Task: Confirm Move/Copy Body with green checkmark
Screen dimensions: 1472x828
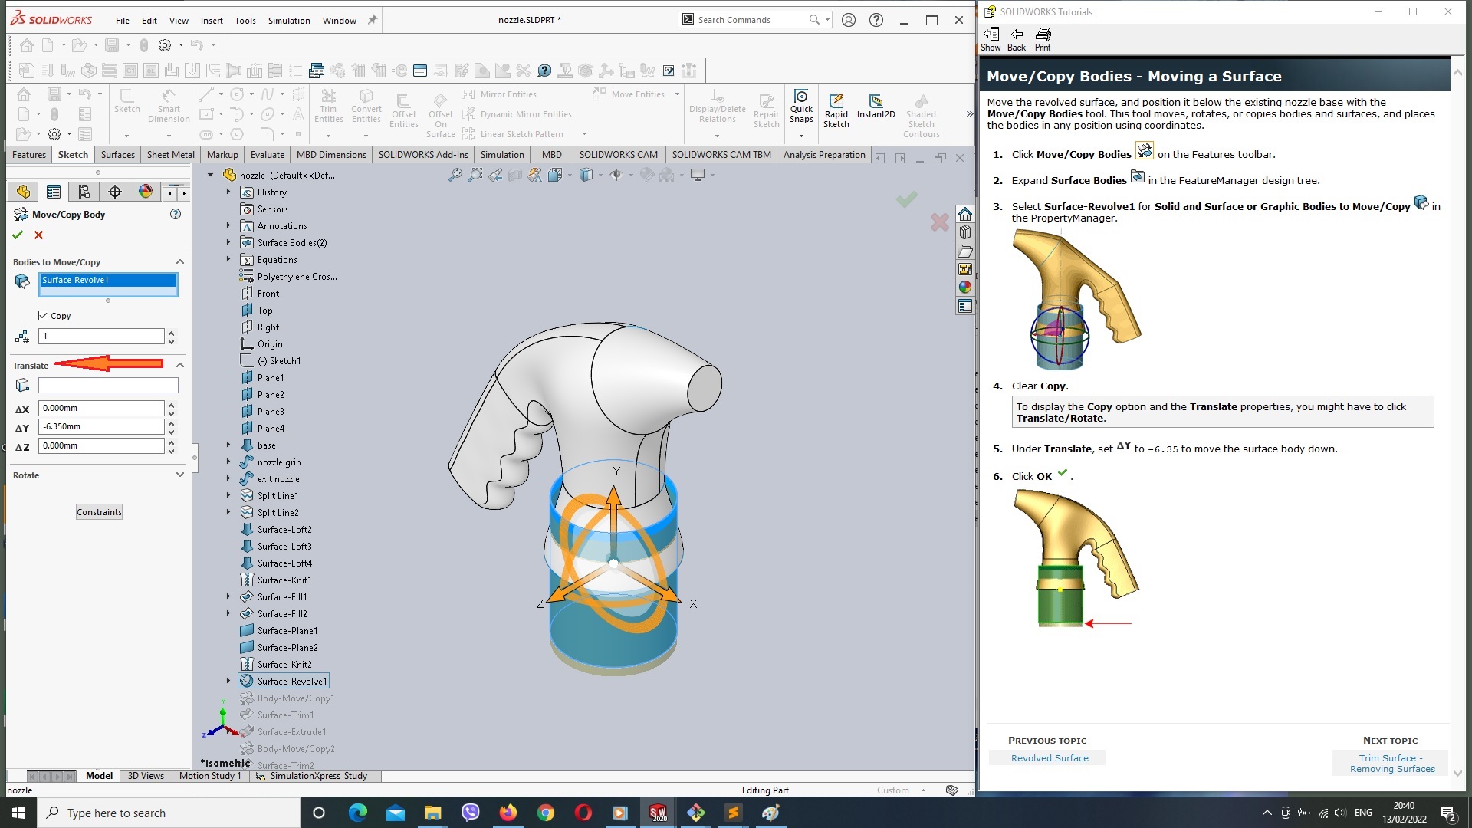Action: click(x=18, y=235)
